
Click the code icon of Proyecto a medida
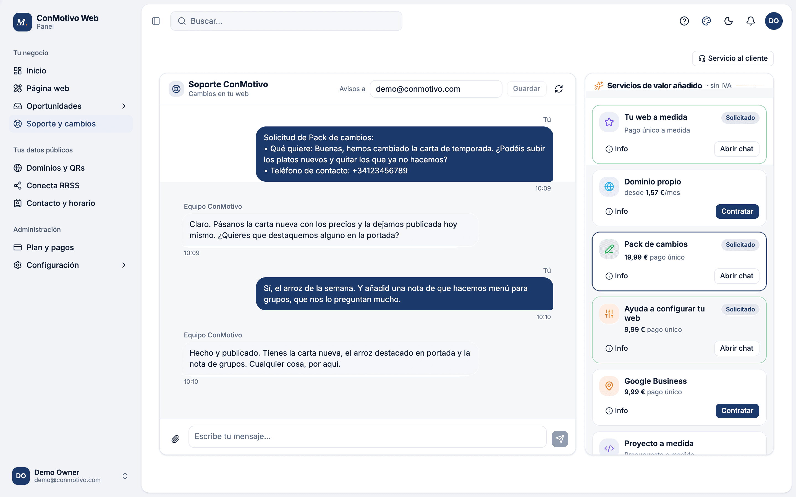click(609, 448)
